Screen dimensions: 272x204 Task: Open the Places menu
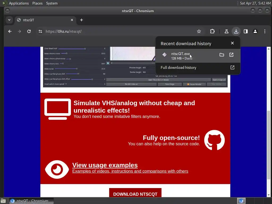37,3
